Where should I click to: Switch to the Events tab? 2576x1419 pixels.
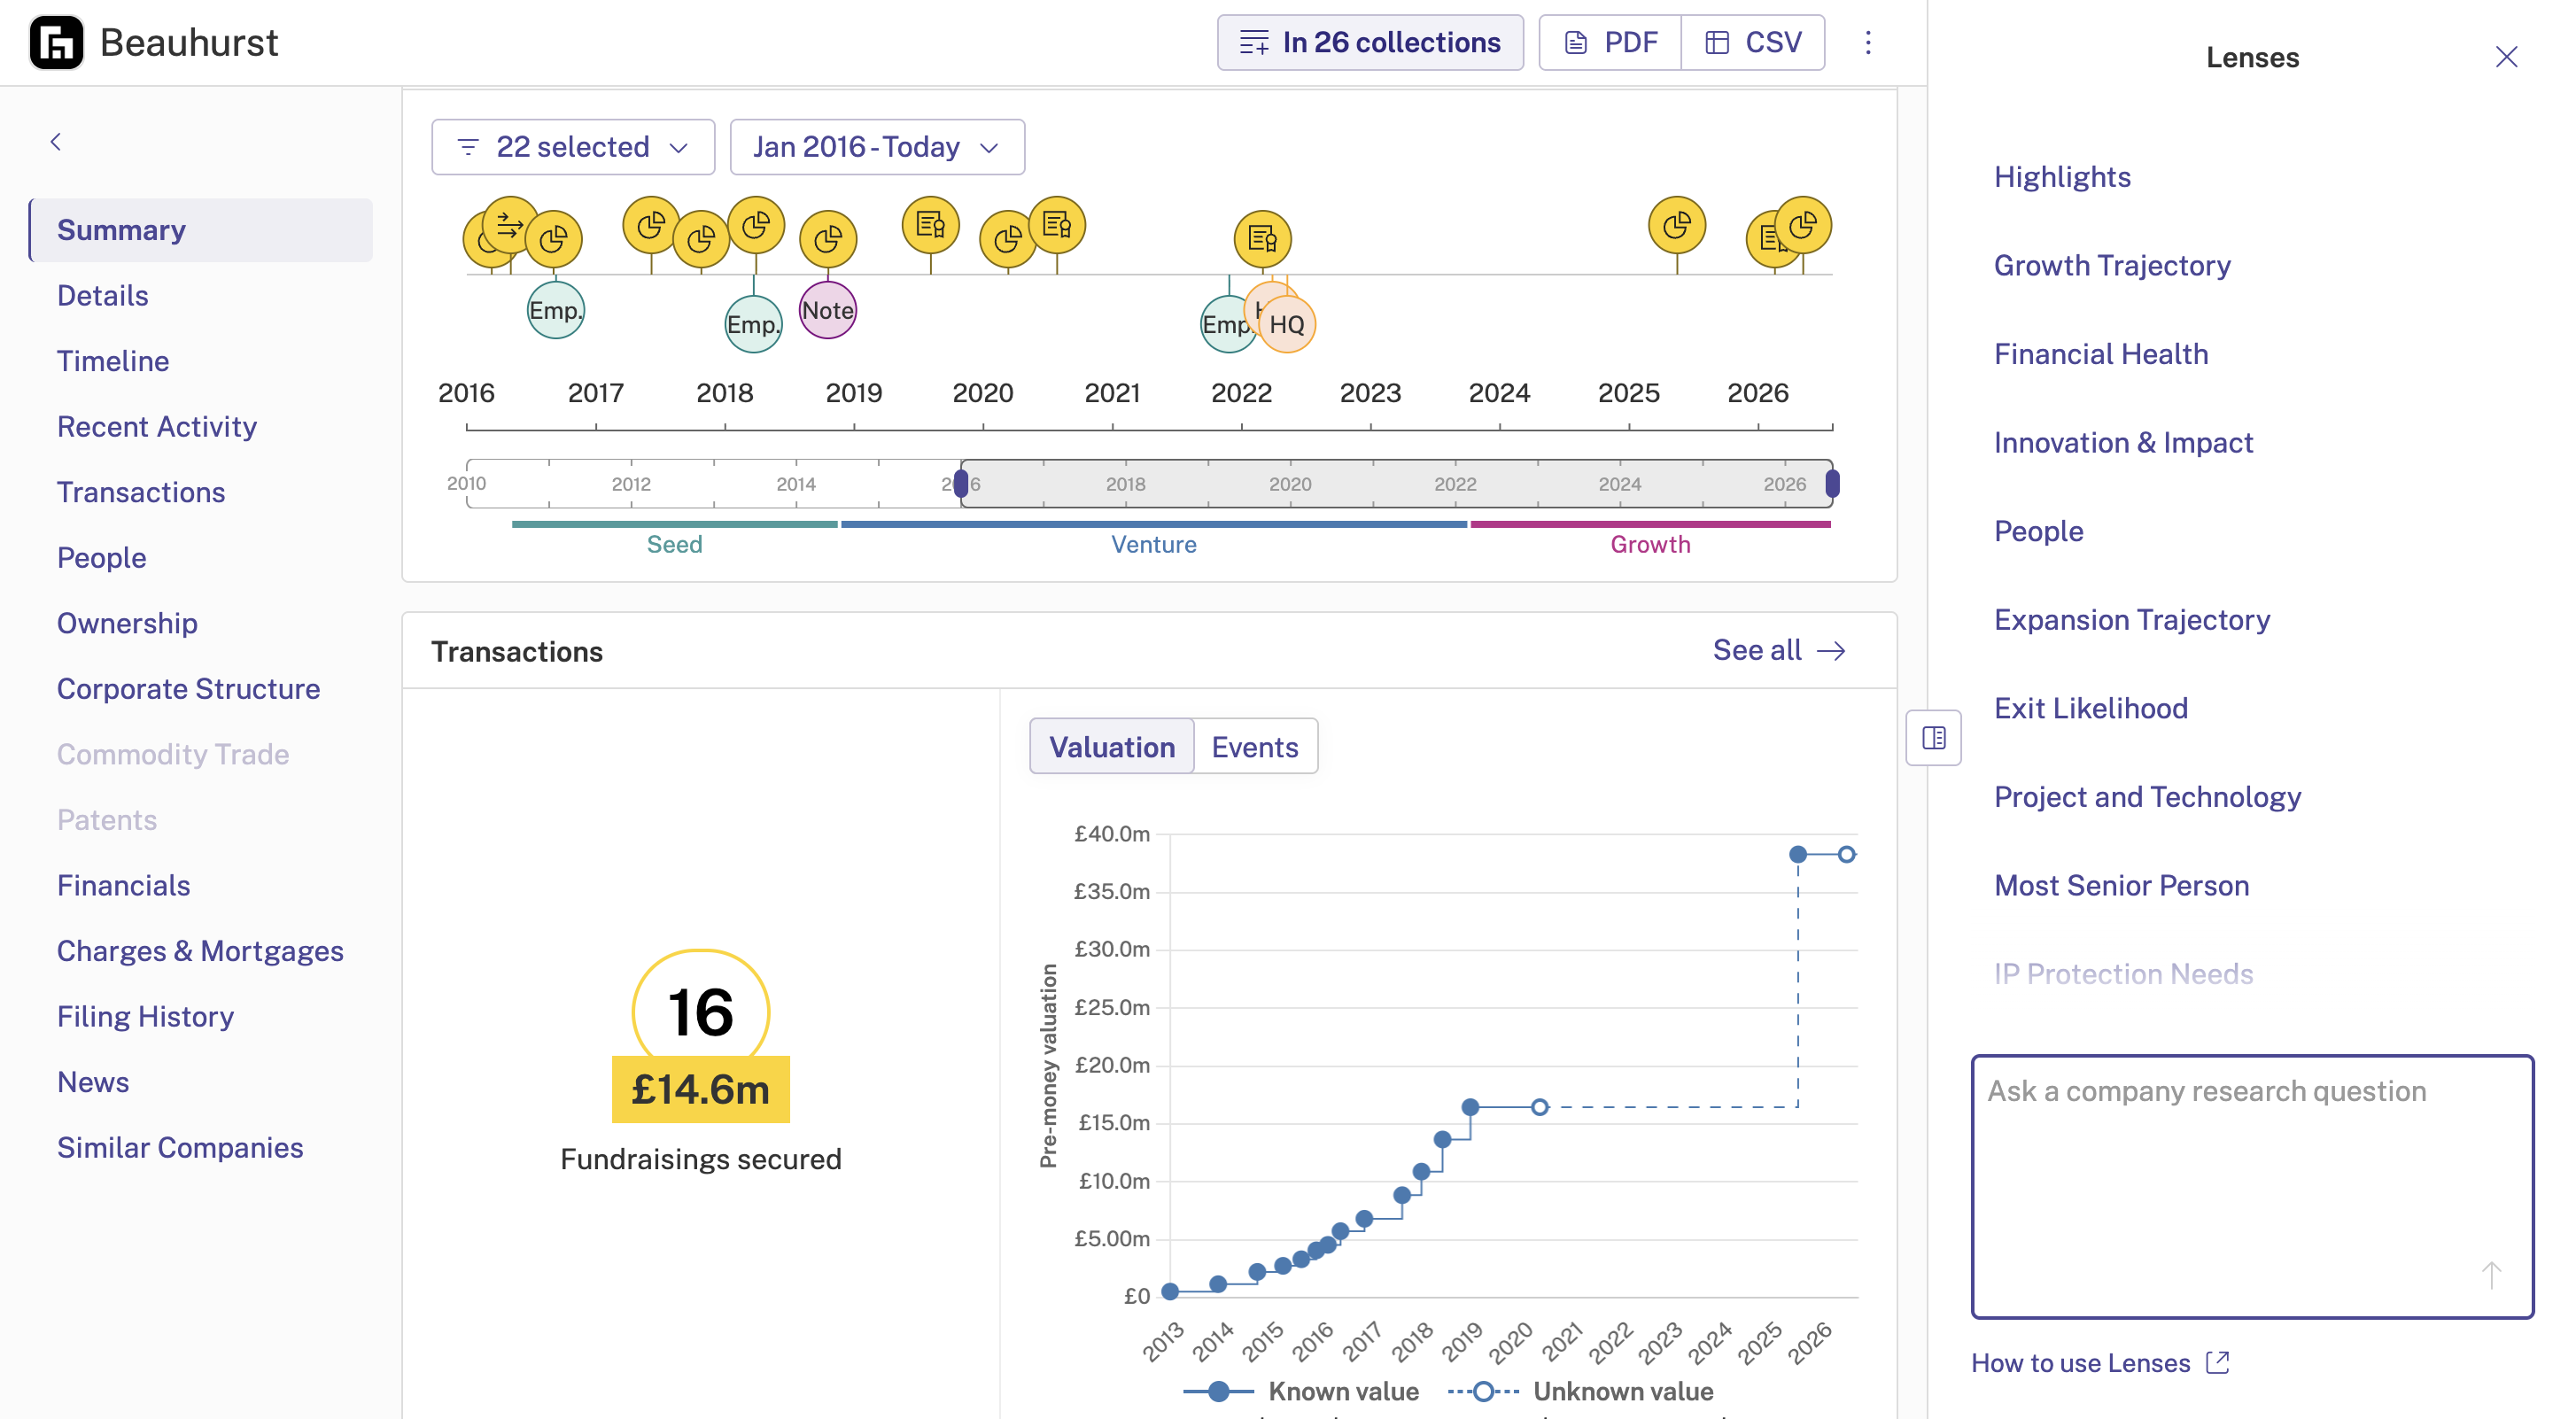pyautogui.click(x=1255, y=747)
